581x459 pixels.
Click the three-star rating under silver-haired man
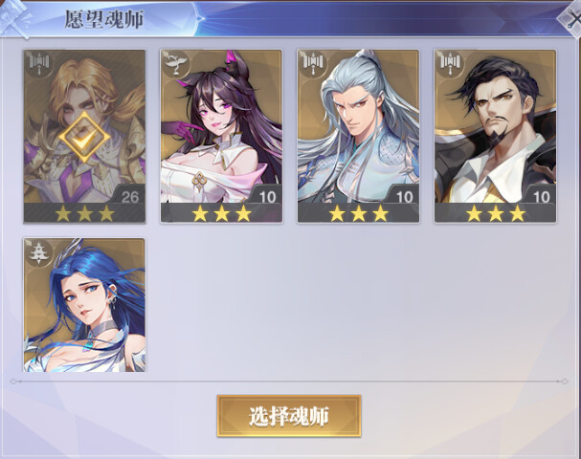tap(359, 214)
